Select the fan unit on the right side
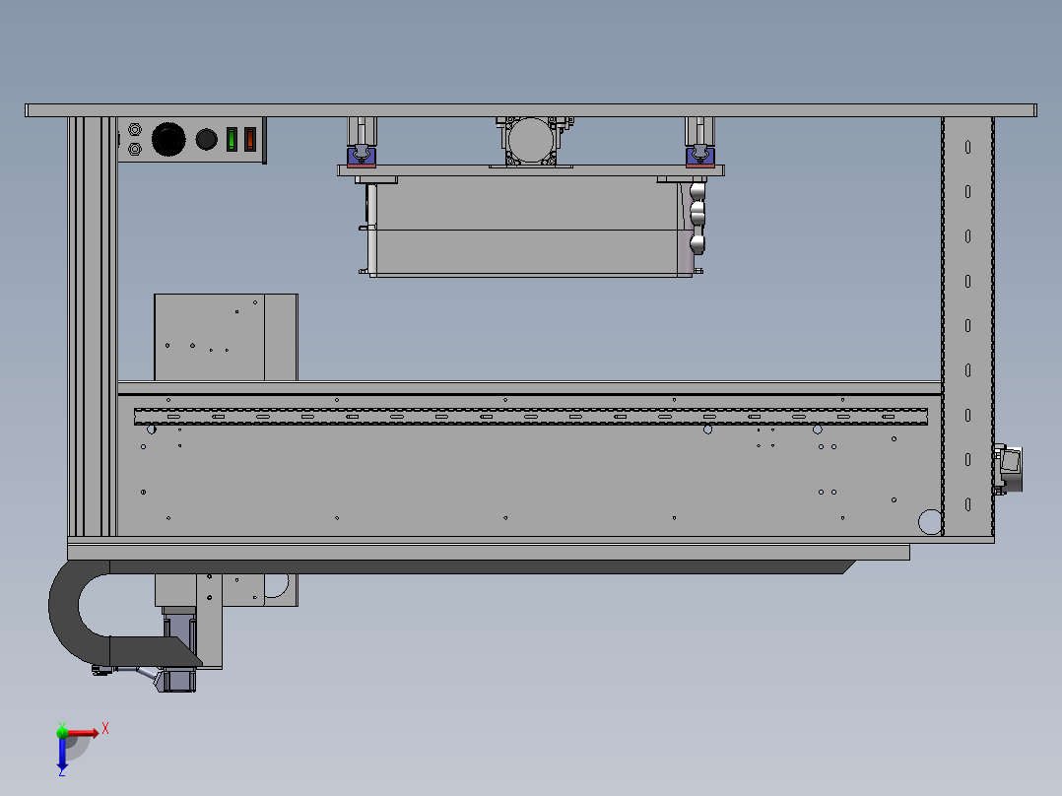The width and height of the screenshot is (1062, 796). [1008, 469]
